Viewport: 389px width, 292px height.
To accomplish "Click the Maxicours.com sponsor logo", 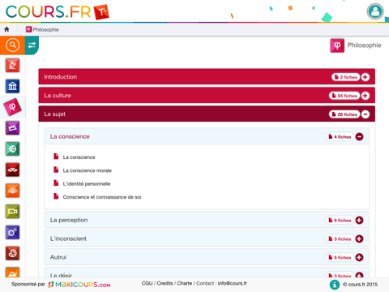I will point(79,285).
